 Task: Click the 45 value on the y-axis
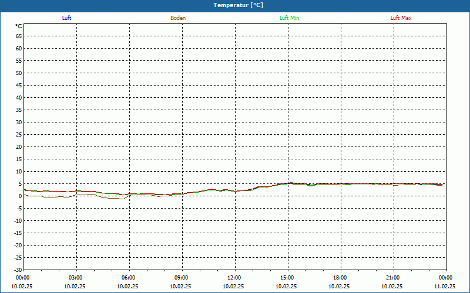[x=19, y=86]
